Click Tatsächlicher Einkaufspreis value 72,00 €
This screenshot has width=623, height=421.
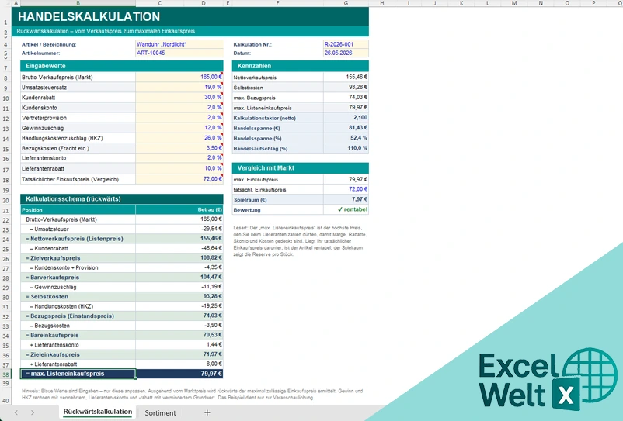[x=179, y=179]
